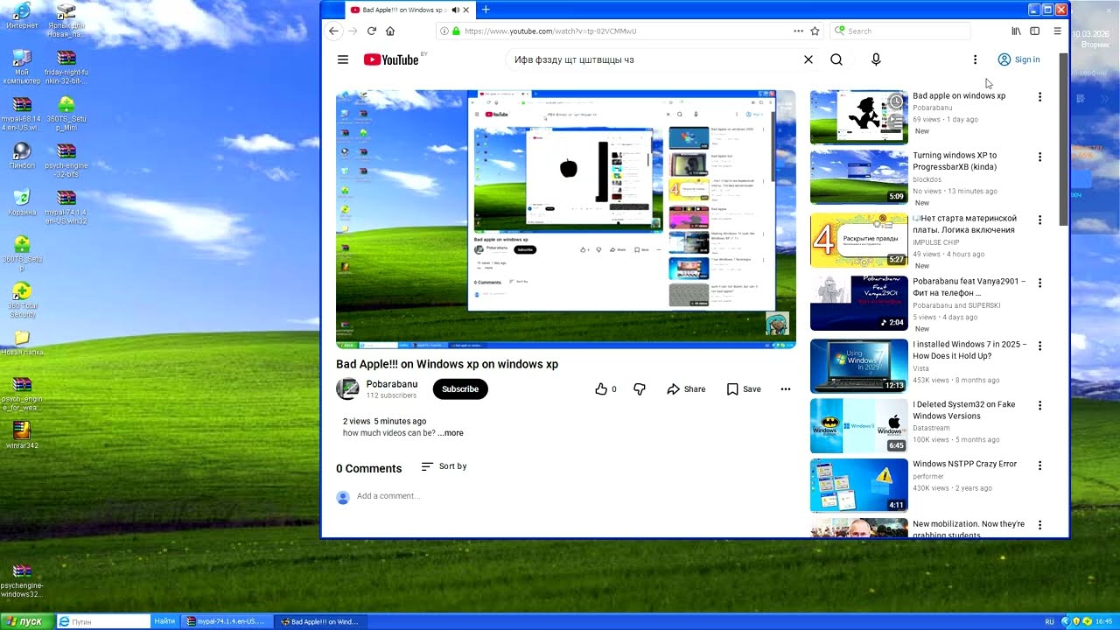Click the main video player

[x=566, y=220]
